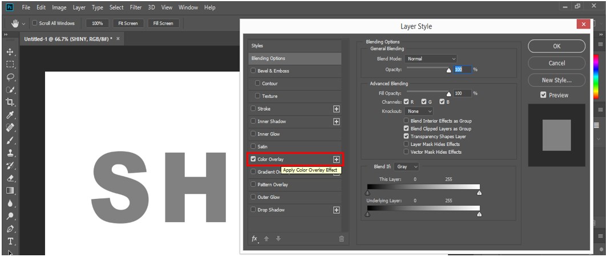Viewport: 607px width, 257px height.
Task: Click the New Style... button
Action: pyautogui.click(x=557, y=80)
